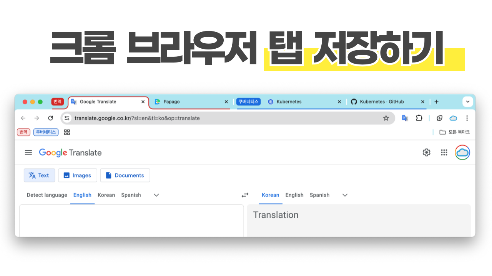Open the 모든 북마크 folder

tap(454, 132)
